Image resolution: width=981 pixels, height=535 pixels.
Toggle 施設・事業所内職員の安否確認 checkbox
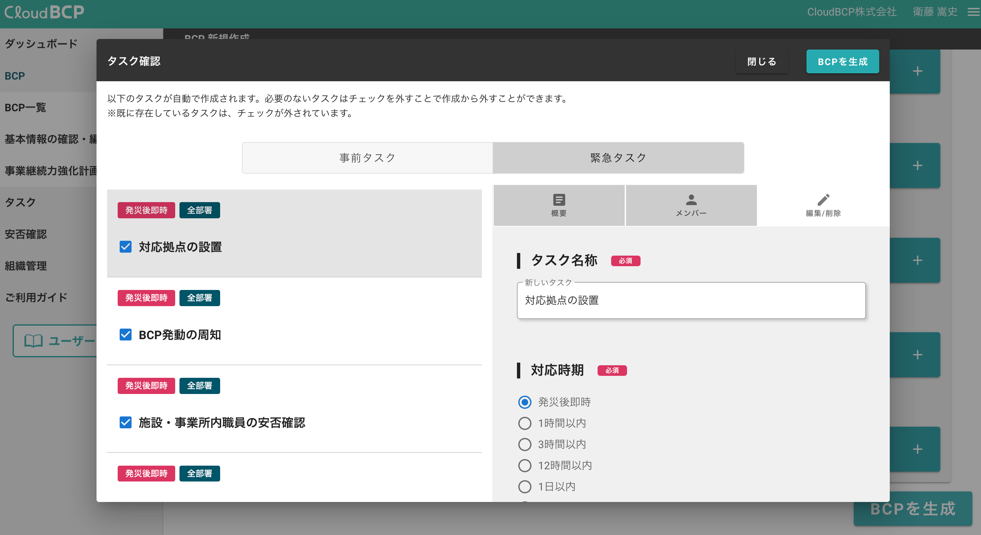(125, 422)
